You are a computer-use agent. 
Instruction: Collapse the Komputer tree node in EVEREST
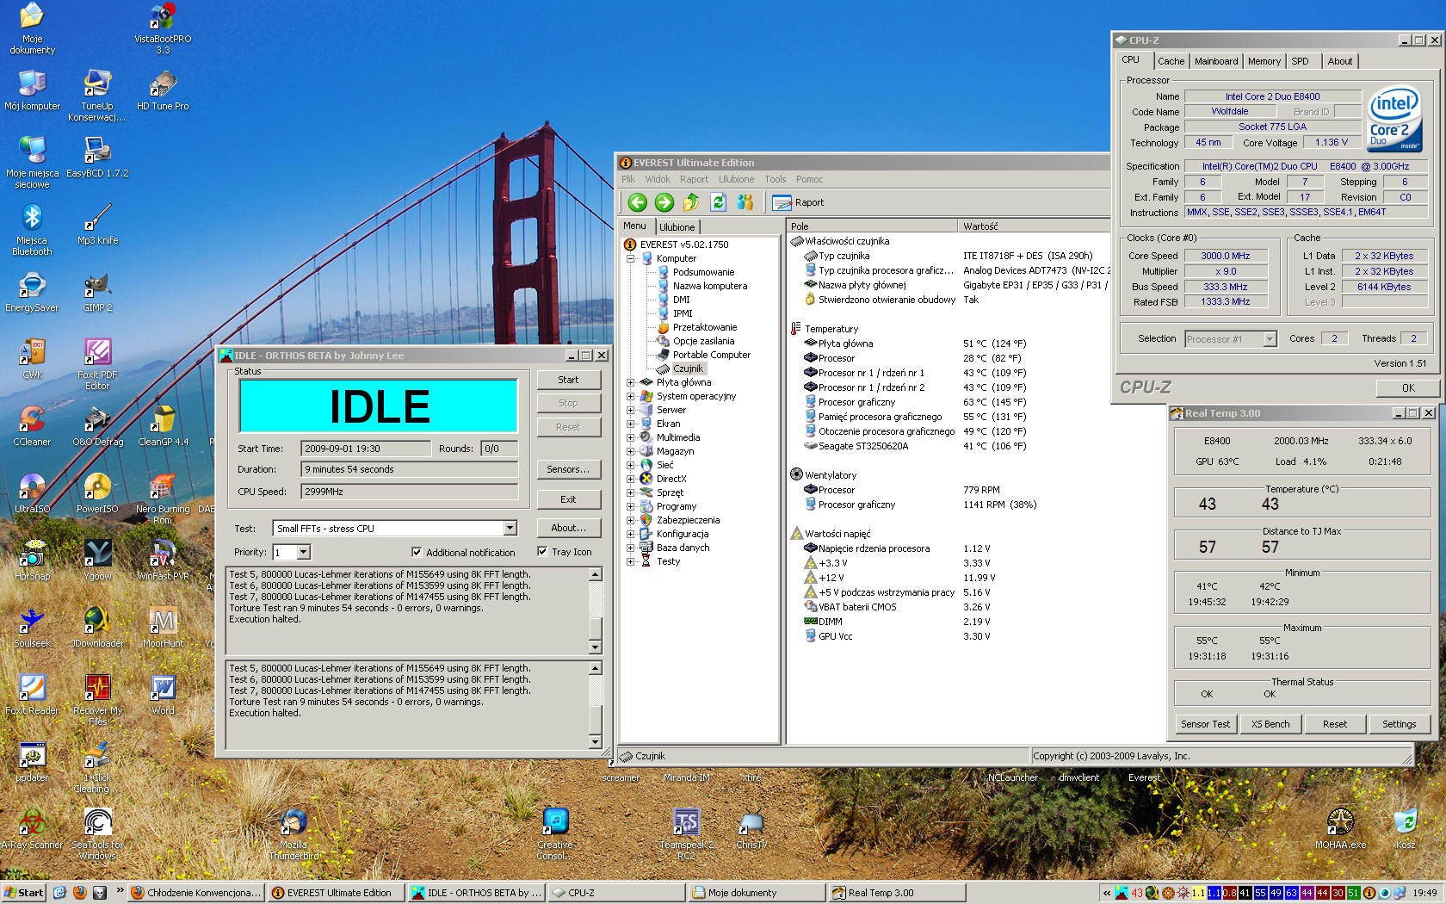631,258
